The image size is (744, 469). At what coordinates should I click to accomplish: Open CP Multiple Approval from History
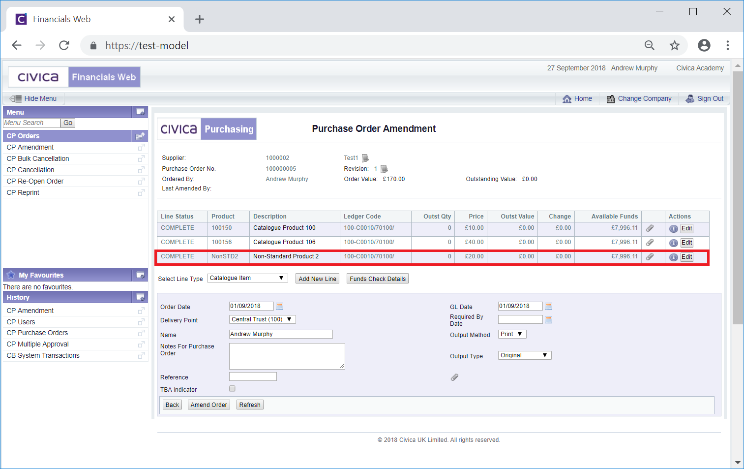tap(38, 344)
